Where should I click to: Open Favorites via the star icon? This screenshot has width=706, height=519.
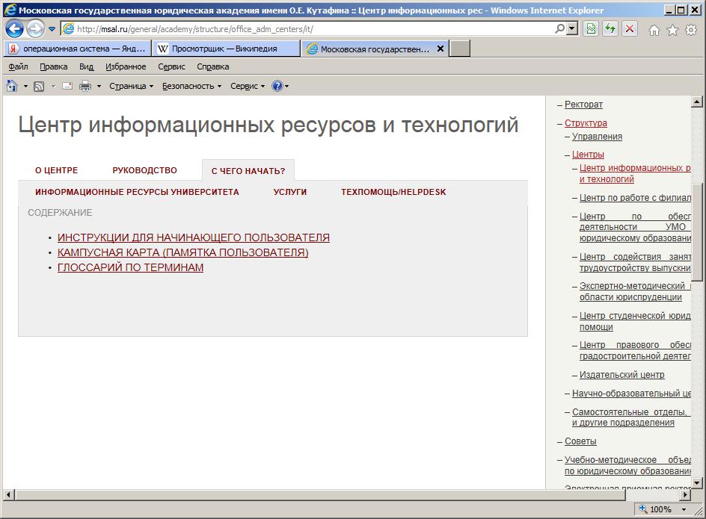672,30
